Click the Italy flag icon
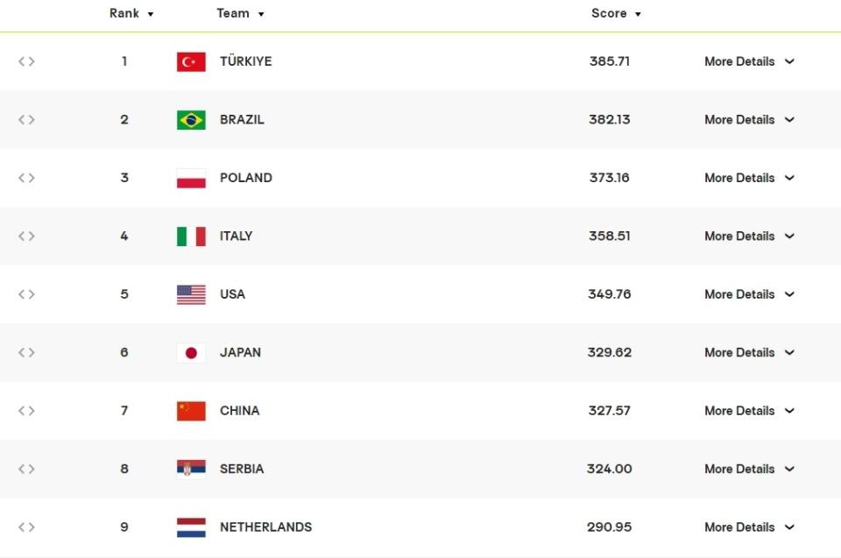This screenshot has height=558, width=841. [x=191, y=237]
